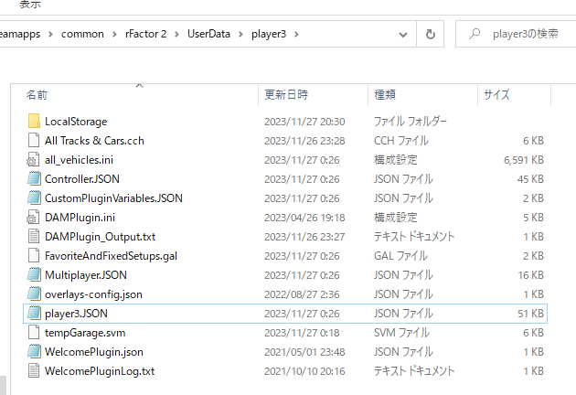The width and height of the screenshot is (576, 395).
Task: Select the file name all_vehicles.ini
Action: point(79,159)
